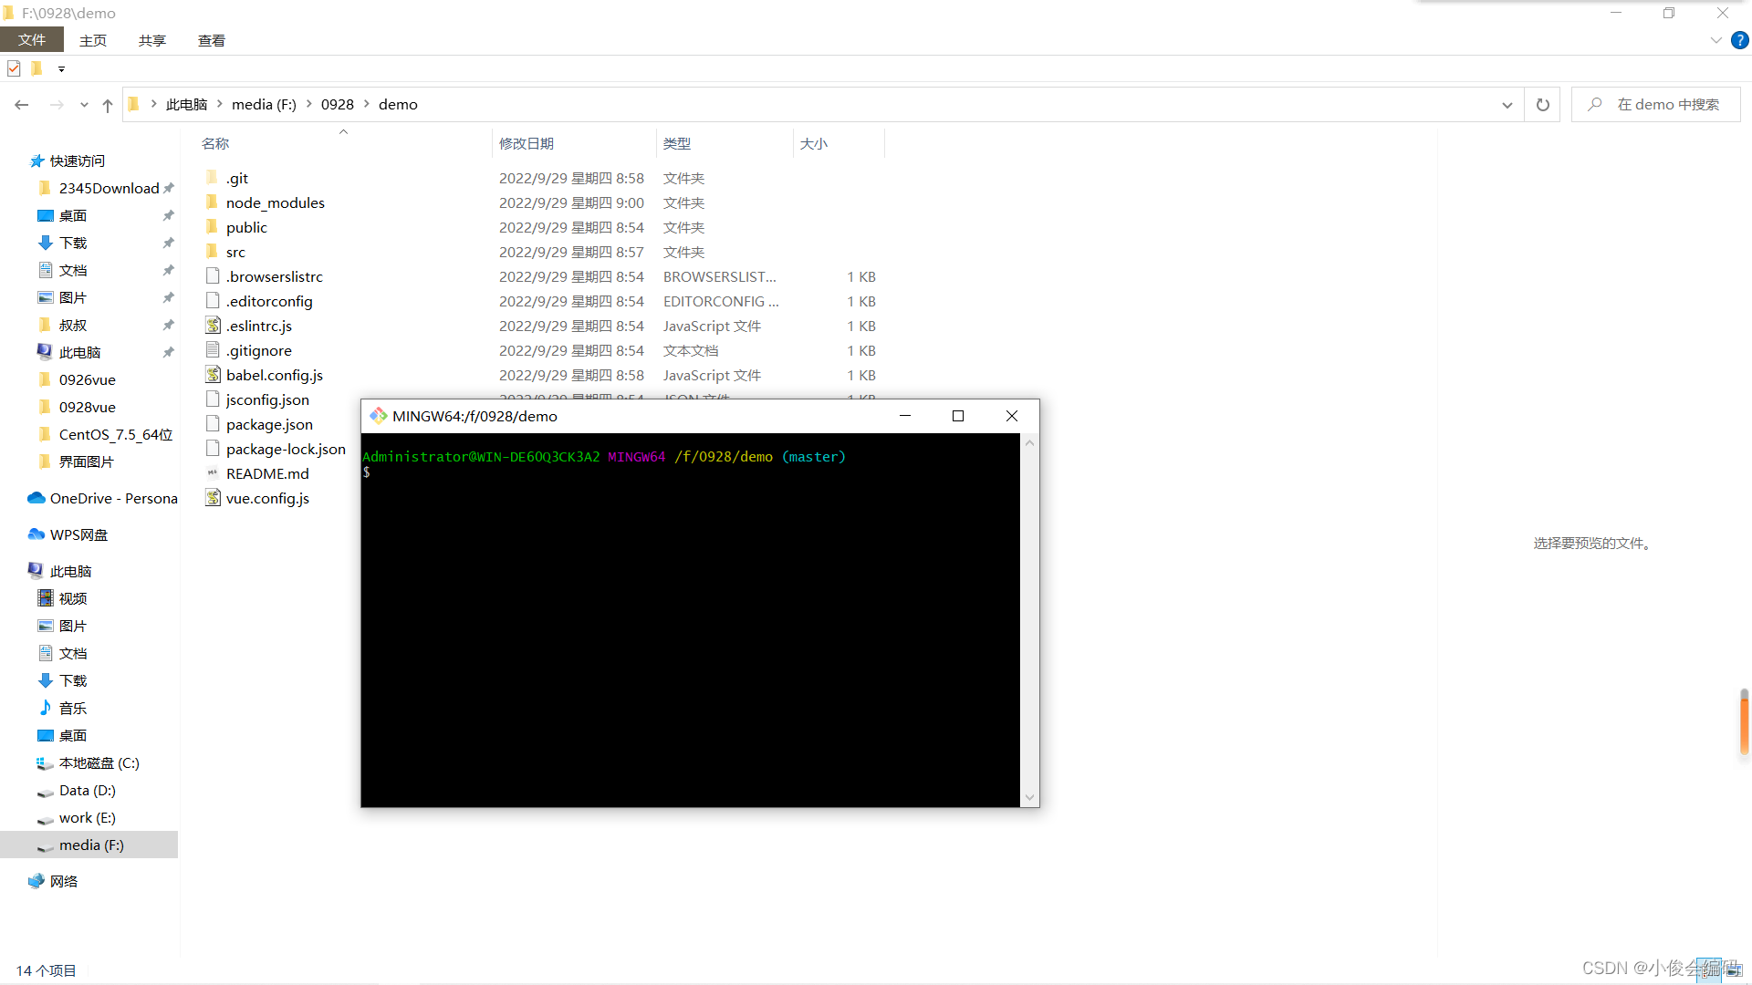Viewport: 1752px width, 985px height.
Task: Select media (F:) drive in sidebar
Action: (89, 845)
